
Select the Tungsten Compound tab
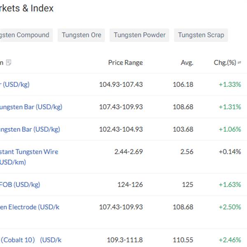coord(26,35)
